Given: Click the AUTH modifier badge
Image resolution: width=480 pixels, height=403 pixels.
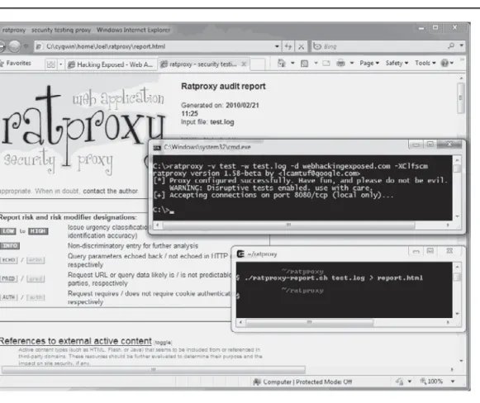Looking at the screenshot, I should 8,297.
